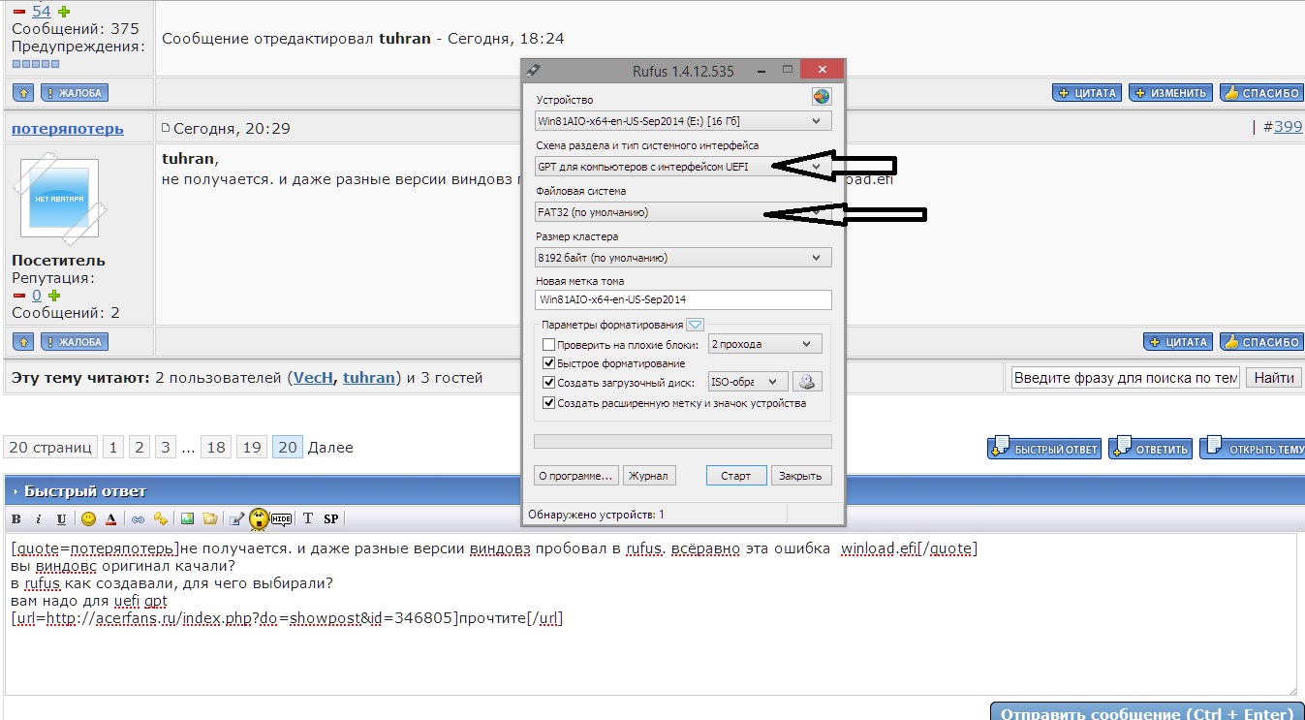The height and width of the screenshot is (720, 1305).
Task: Open the 'Устройство' device dropdown
Action: click(x=683, y=121)
